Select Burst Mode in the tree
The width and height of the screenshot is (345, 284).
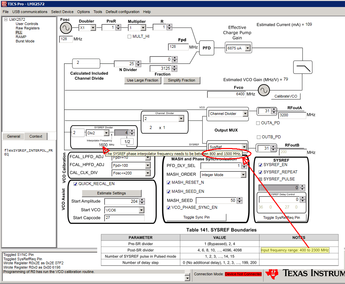[x=25, y=41]
